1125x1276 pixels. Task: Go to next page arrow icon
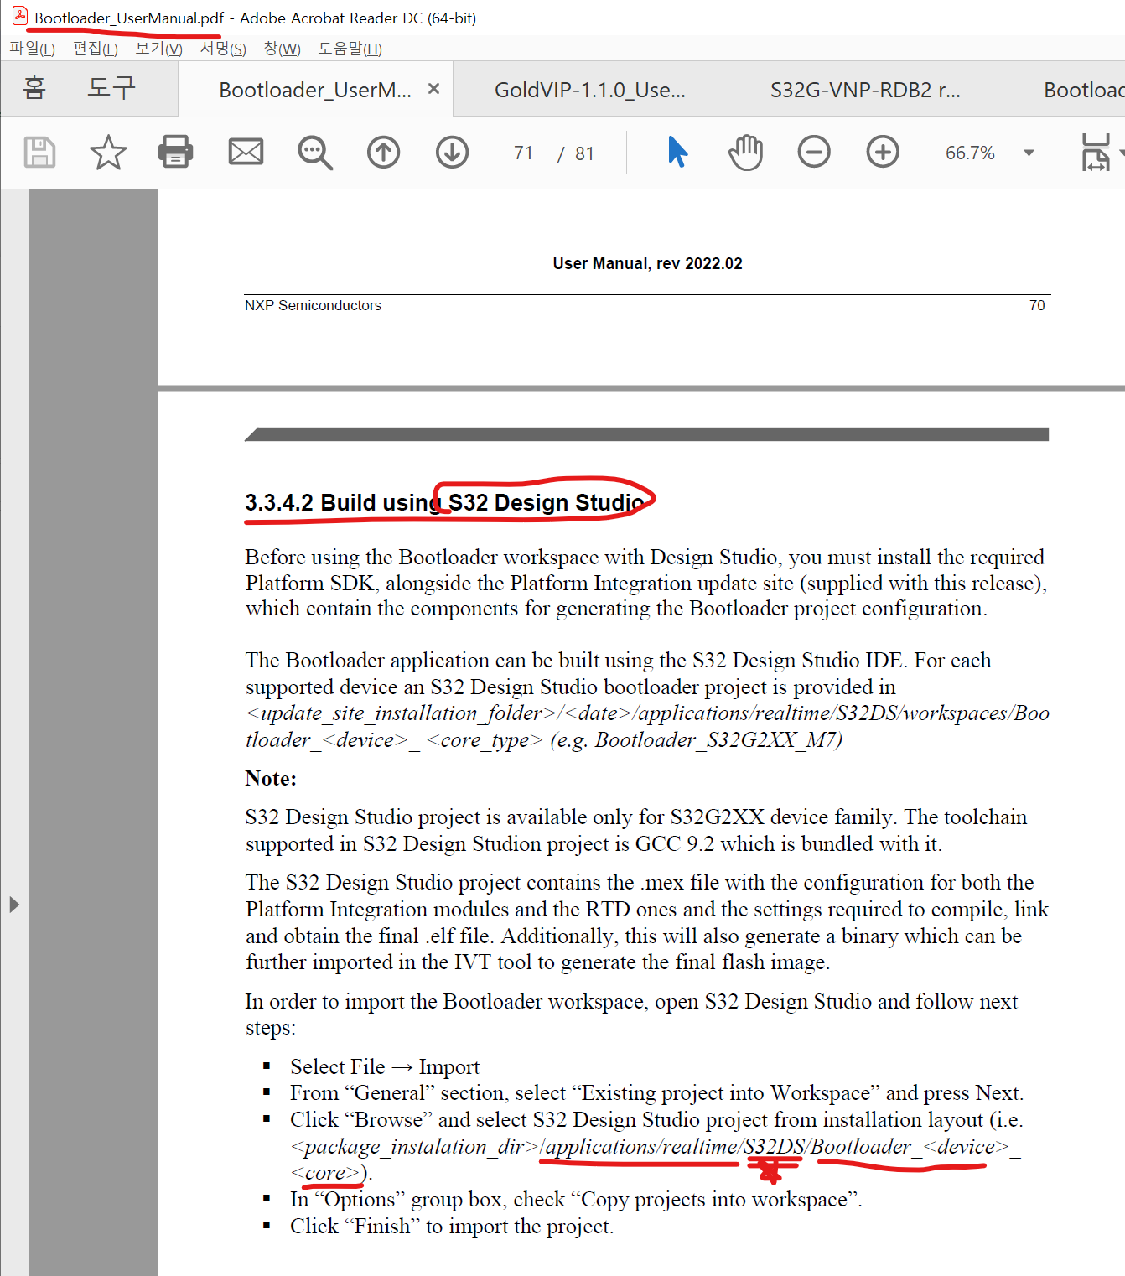point(452,153)
